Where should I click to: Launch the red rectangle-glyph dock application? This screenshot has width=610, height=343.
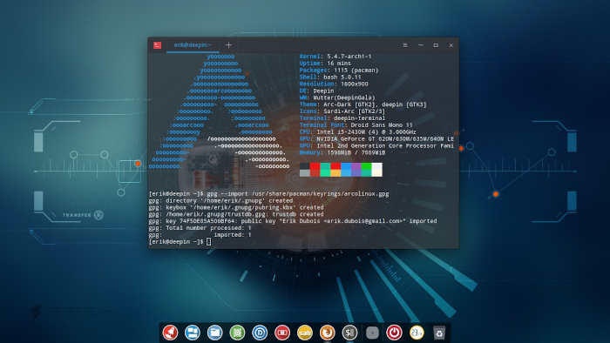282,333
